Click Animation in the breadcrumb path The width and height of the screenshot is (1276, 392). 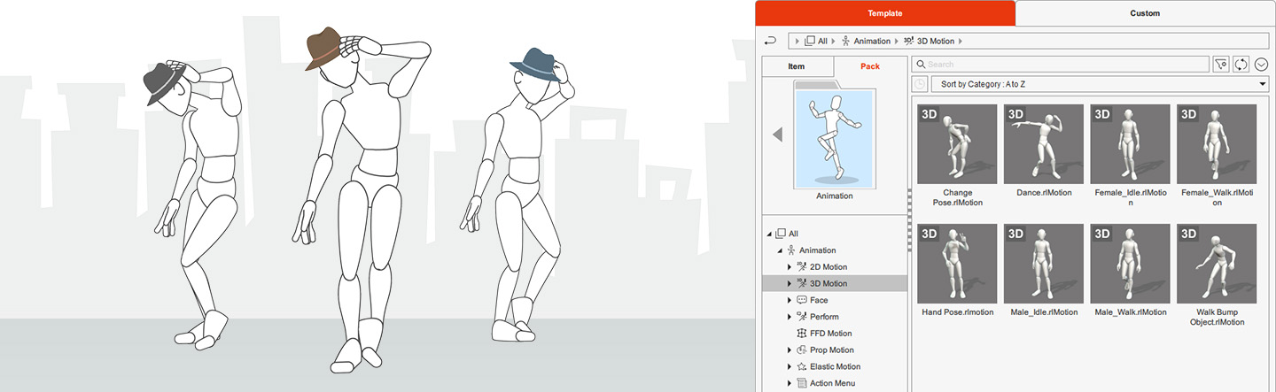pos(872,41)
